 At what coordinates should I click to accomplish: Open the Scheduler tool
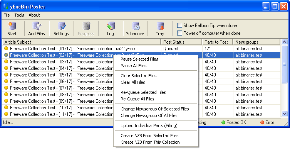pyautogui.click(x=135, y=29)
